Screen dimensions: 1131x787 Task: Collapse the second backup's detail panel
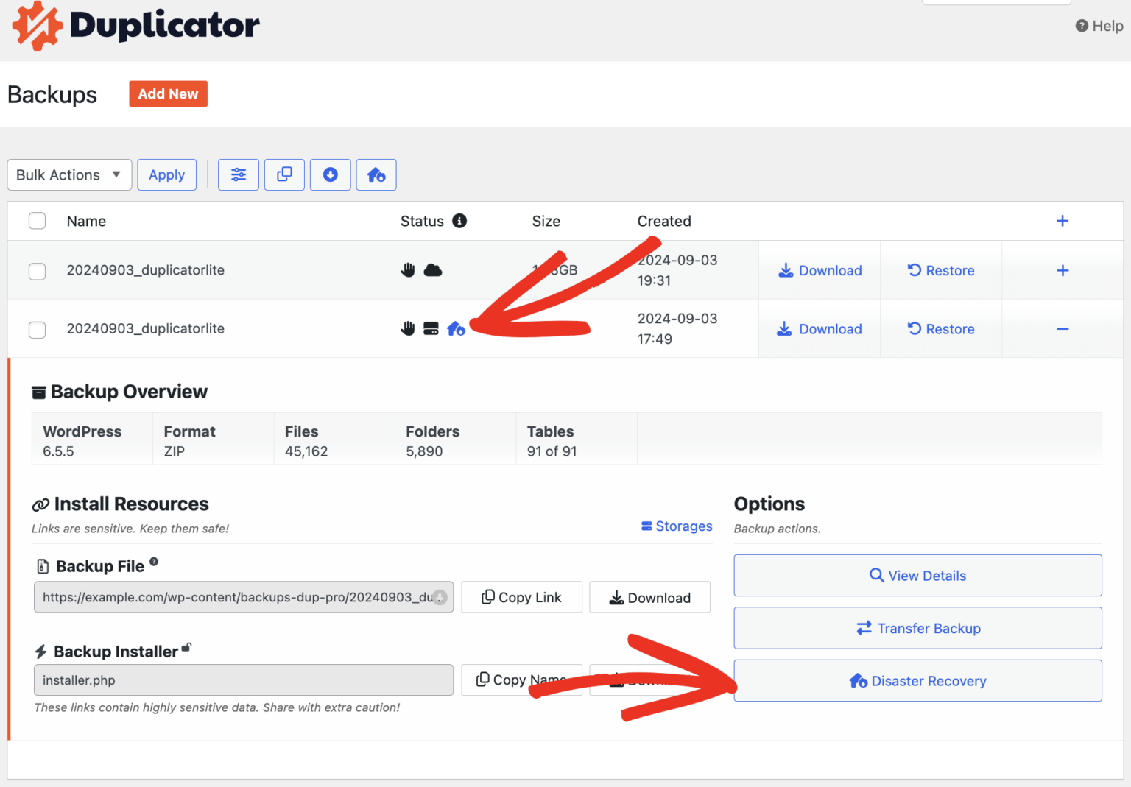pos(1063,328)
